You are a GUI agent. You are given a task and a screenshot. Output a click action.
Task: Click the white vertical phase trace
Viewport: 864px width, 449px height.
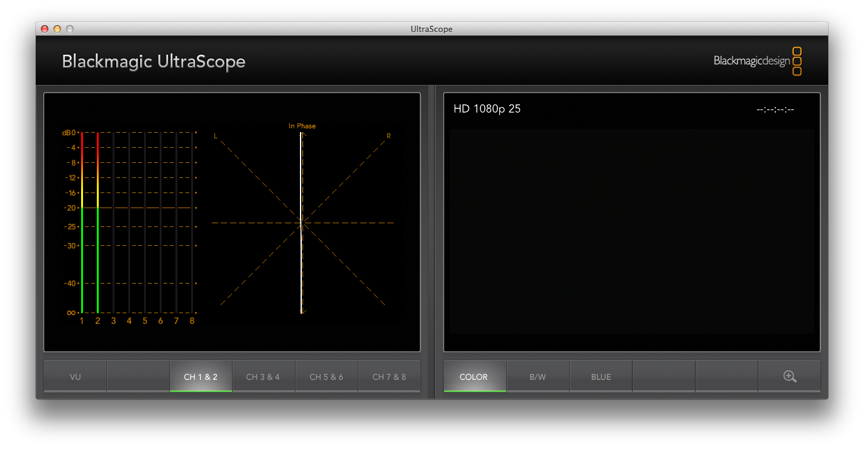pos(302,223)
